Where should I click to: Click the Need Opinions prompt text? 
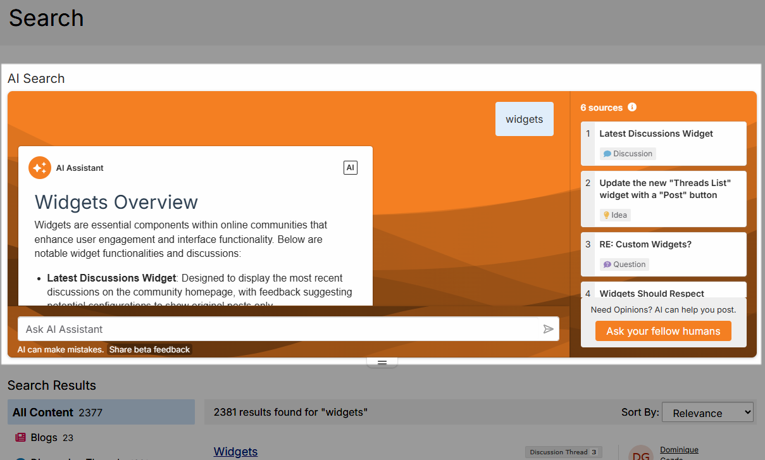click(663, 310)
